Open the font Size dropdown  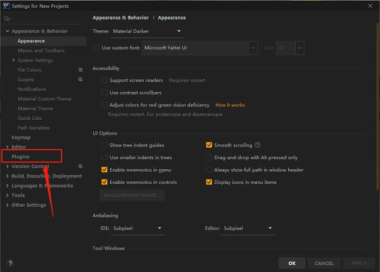click(x=289, y=48)
